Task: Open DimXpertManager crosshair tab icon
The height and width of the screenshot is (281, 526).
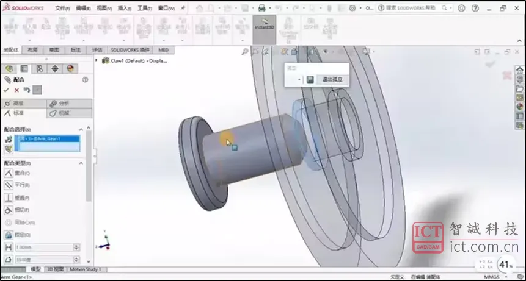Action: click(55, 69)
